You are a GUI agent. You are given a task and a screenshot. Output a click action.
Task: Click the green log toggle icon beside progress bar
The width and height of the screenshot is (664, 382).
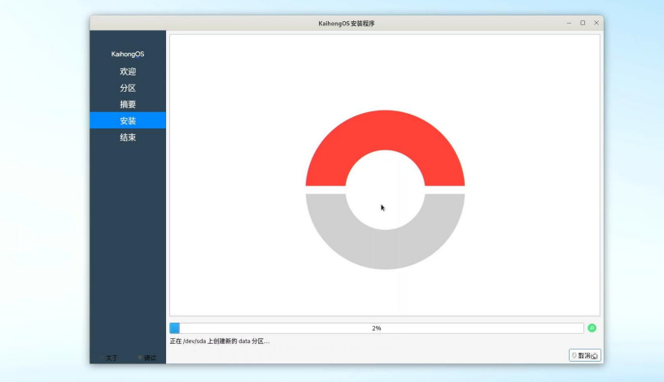(592, 328)
